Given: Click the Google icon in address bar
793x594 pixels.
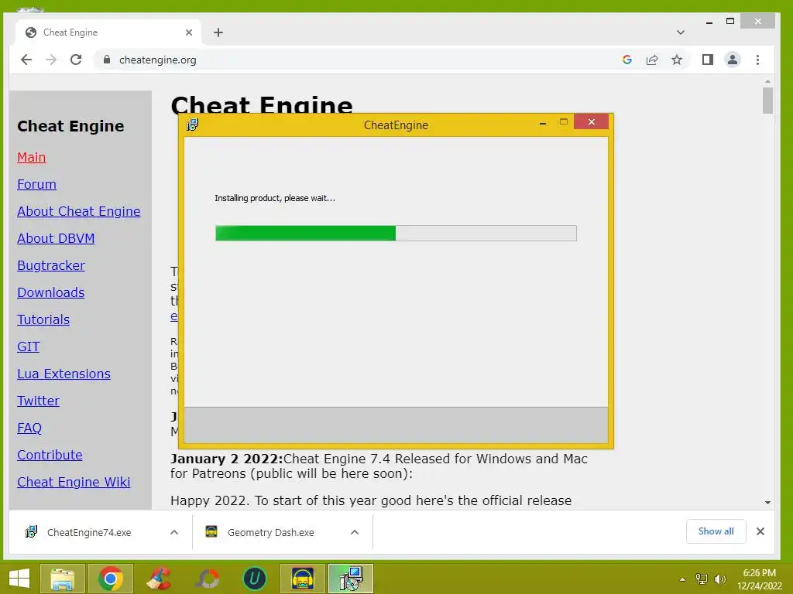Looking at the screenshot, I should pyautogui.click(x=627, y=60).
